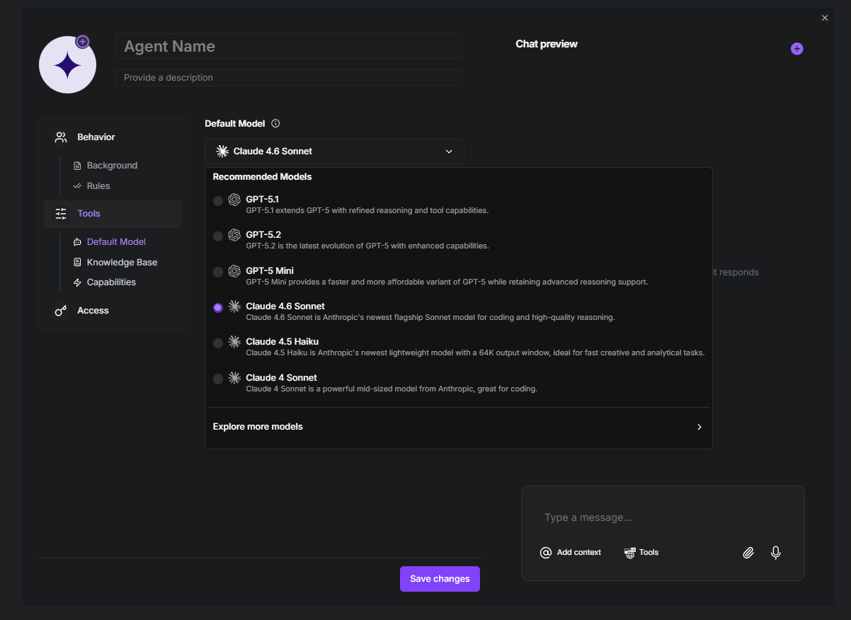Image resolution: width=851 pixels, height=620 pixels.
Task: Click the Tools sliders icon in sidebar
Action: click(61, 214)
